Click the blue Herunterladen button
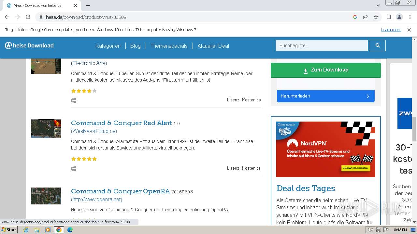The height and width of the screenshot is (234, 417). (x=326, y=96)
